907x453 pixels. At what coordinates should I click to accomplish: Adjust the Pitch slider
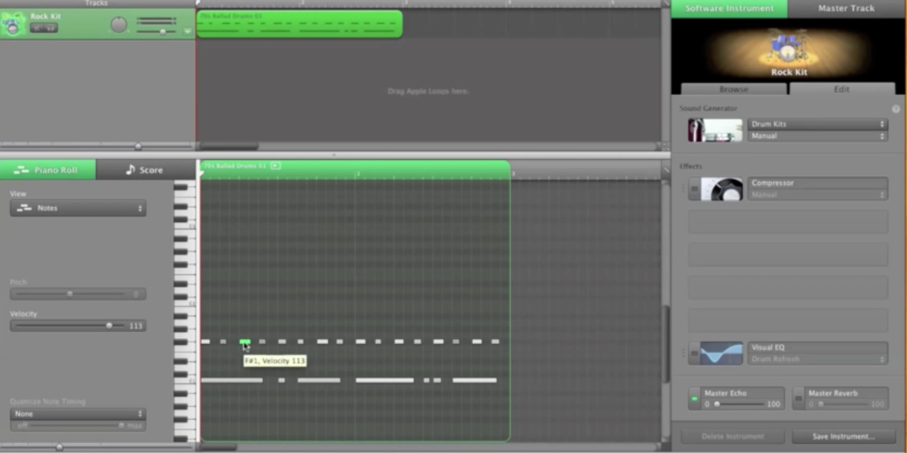(x=69, y=293)
